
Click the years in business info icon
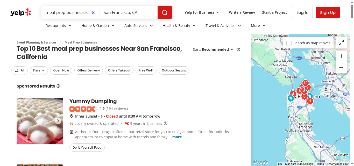click(x=166, y=124)
